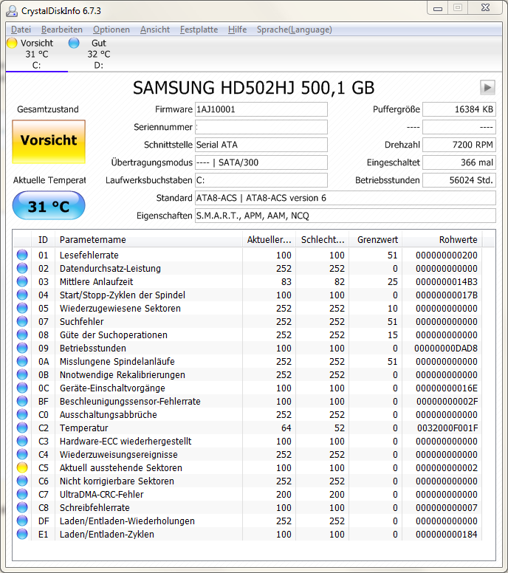The height and width of the screenshot is (573, 508).
Task: Select raw value 0032000F001F of Temperatur
Action: pos(447,428)
